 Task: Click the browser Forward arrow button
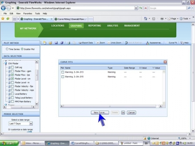9,8
